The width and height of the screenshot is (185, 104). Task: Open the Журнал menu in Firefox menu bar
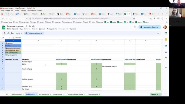click(x=17, y=10)
